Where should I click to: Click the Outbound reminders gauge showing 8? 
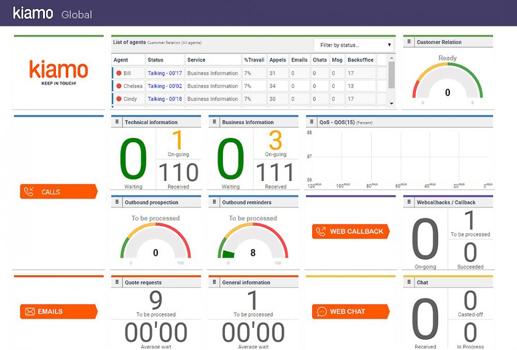(253, 241)
